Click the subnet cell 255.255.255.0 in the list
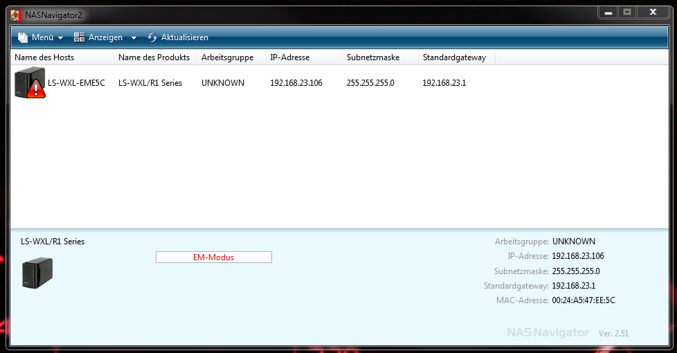This screenshot has height=353, width=677. point(370,83)
